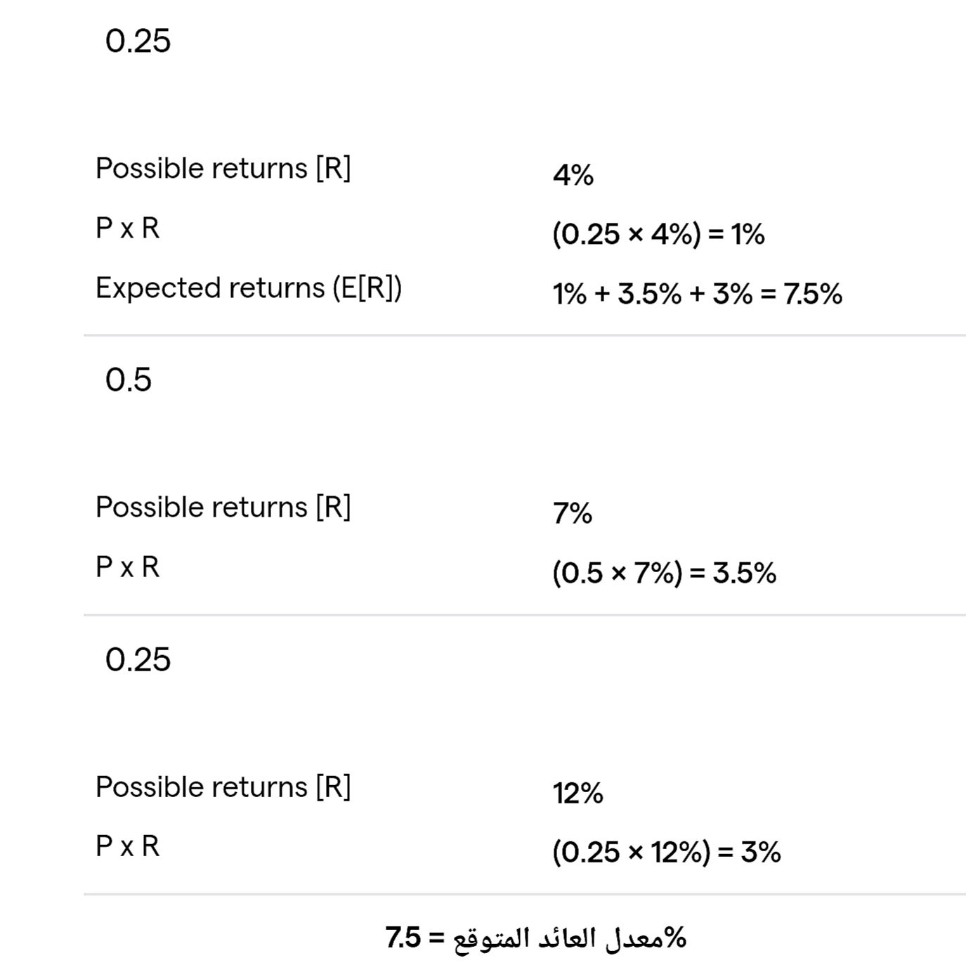Screen dimensions: 966x977
Task: Click the 7% possible return value
Action: pyautogui.click(x=572, y=514)
